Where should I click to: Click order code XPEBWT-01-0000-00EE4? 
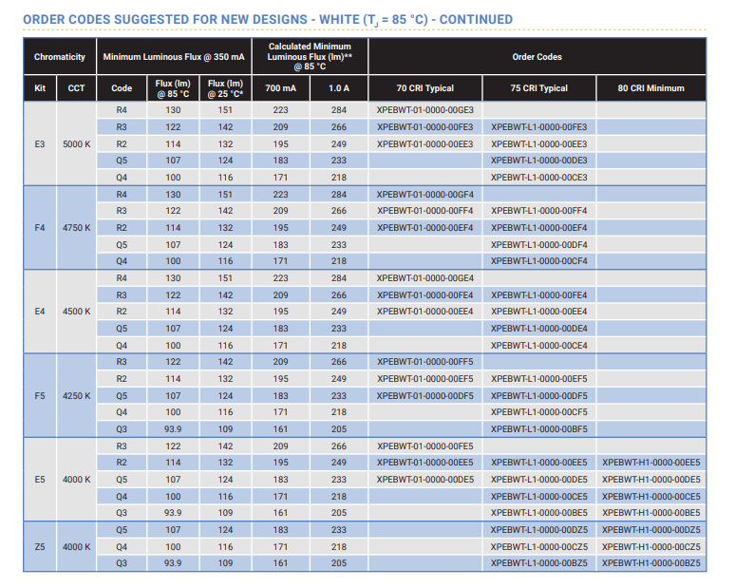tap(425, 312)
